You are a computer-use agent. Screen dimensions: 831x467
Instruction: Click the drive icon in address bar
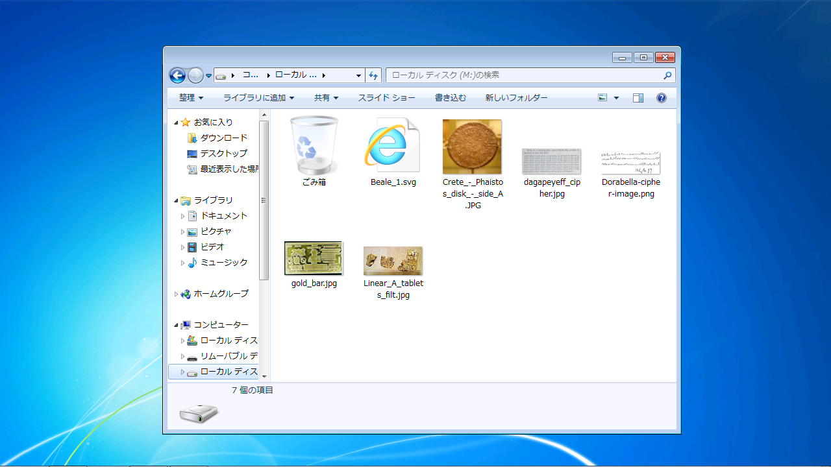coord(221,76)
